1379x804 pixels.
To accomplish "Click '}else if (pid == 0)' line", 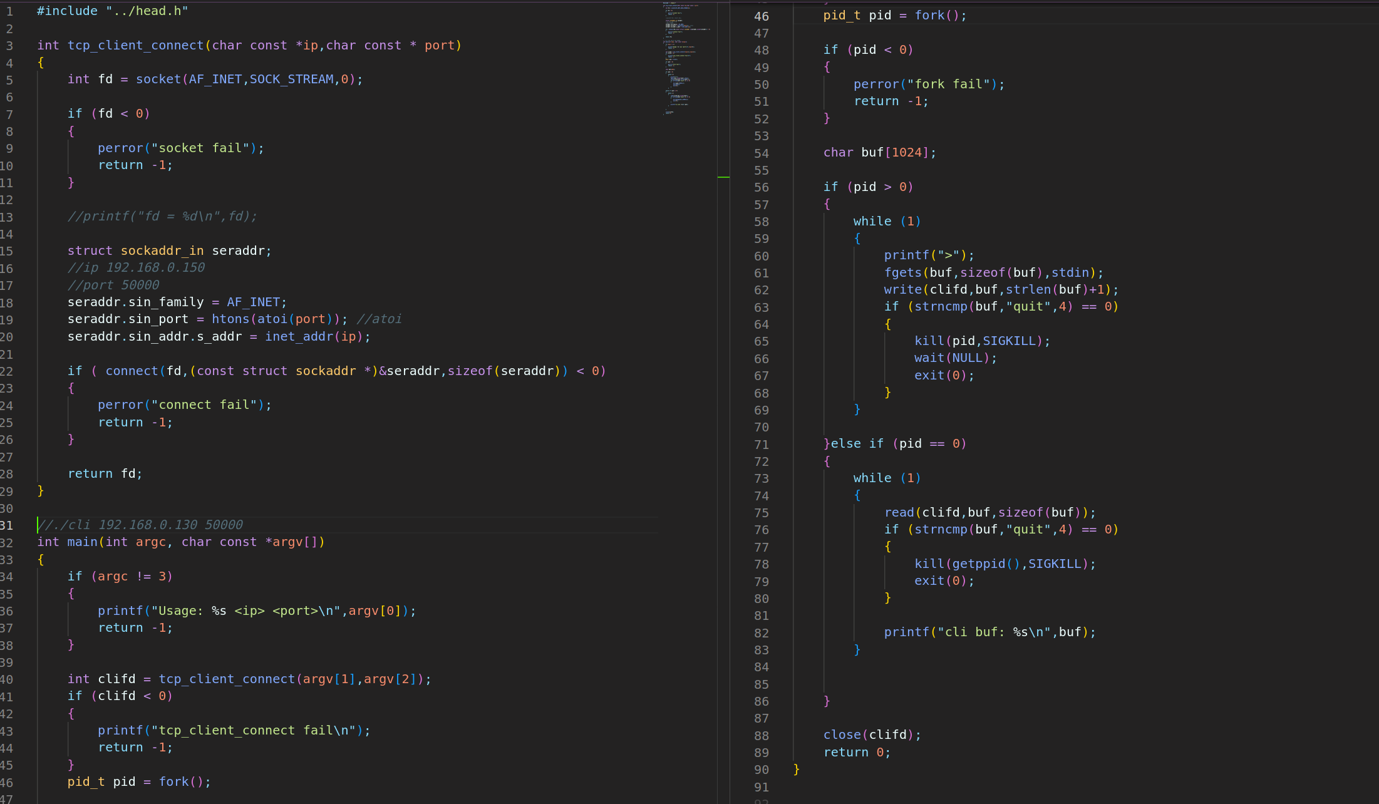I will [895, 443].
